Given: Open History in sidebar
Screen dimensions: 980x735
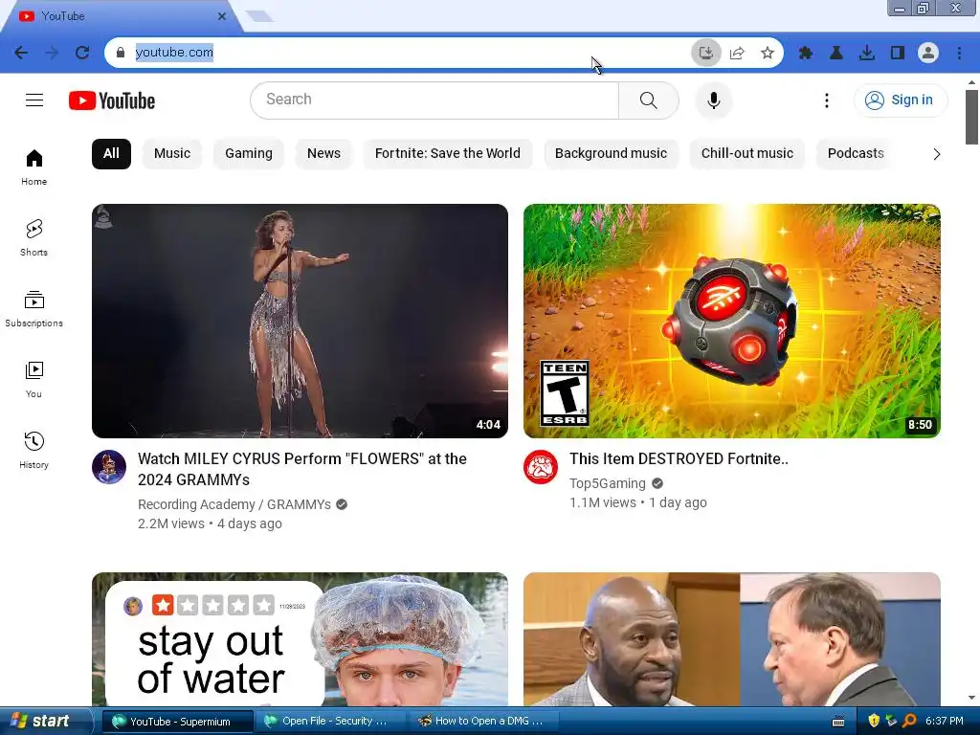Looking at the screenshot, I should [33, 450].
